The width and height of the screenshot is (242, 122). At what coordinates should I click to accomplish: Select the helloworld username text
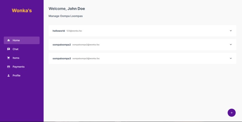(x=59, y=31)
